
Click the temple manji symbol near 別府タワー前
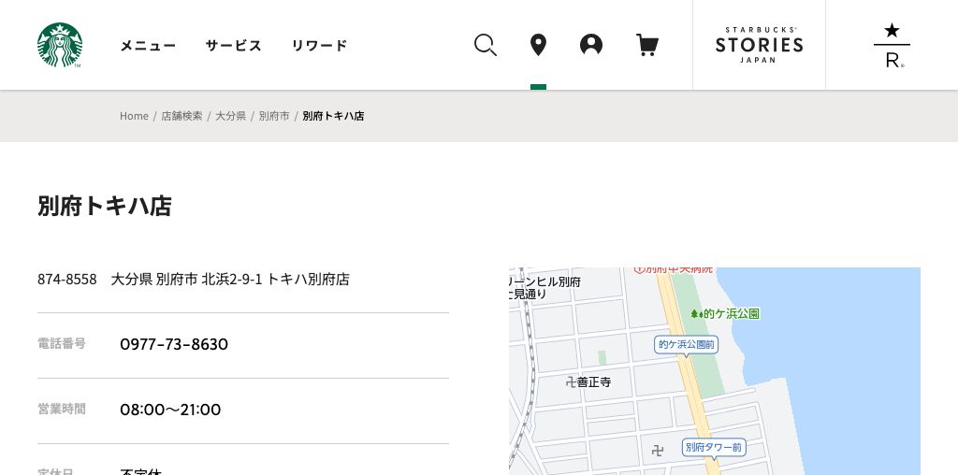click(658, 451)
